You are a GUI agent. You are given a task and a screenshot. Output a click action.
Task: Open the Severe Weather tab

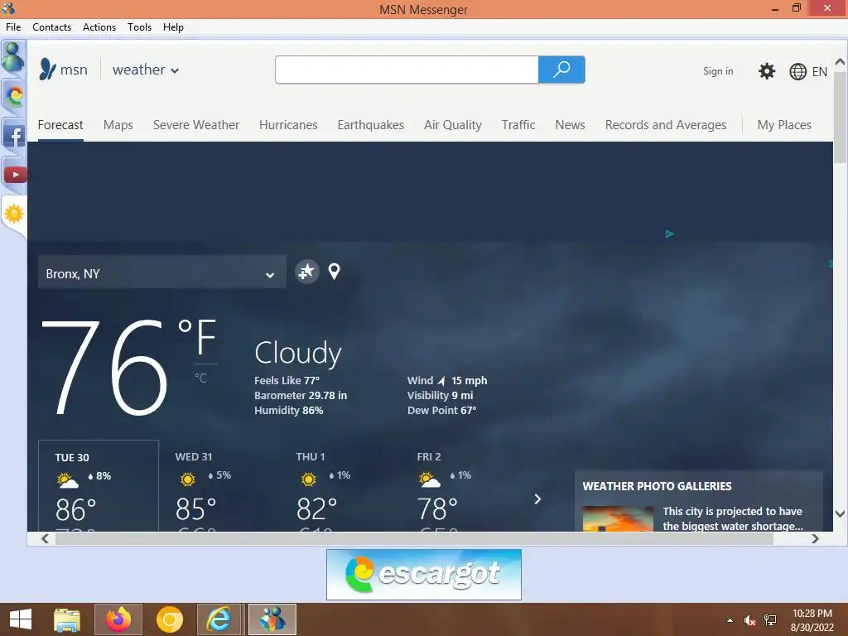(x=195, y=125)
